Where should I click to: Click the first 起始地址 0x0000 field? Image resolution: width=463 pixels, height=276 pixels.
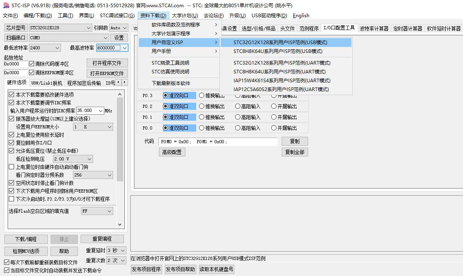click(16, 64)
